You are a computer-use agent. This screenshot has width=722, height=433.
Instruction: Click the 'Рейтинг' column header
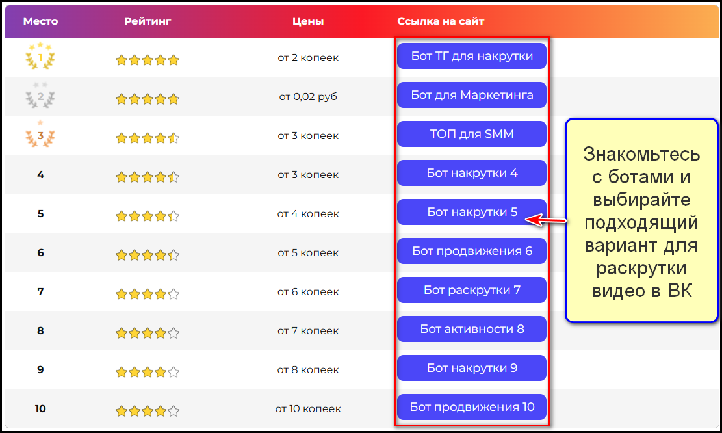(x=148, y=21)
